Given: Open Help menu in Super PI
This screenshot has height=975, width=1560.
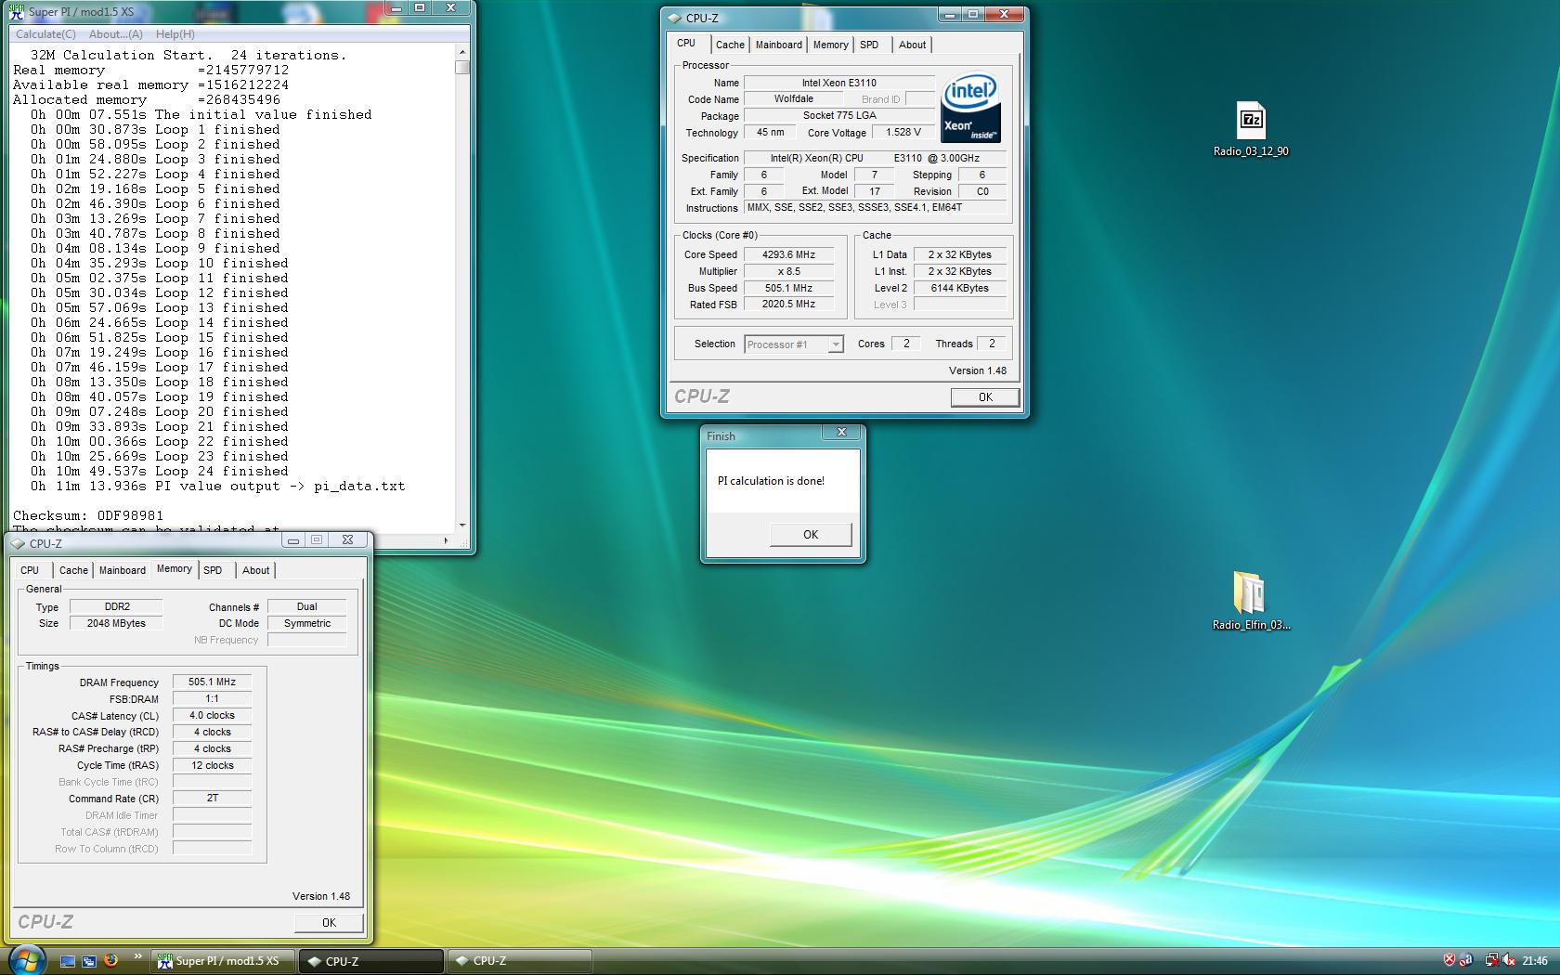Looking at the screenshot, I should click(175, 34).
